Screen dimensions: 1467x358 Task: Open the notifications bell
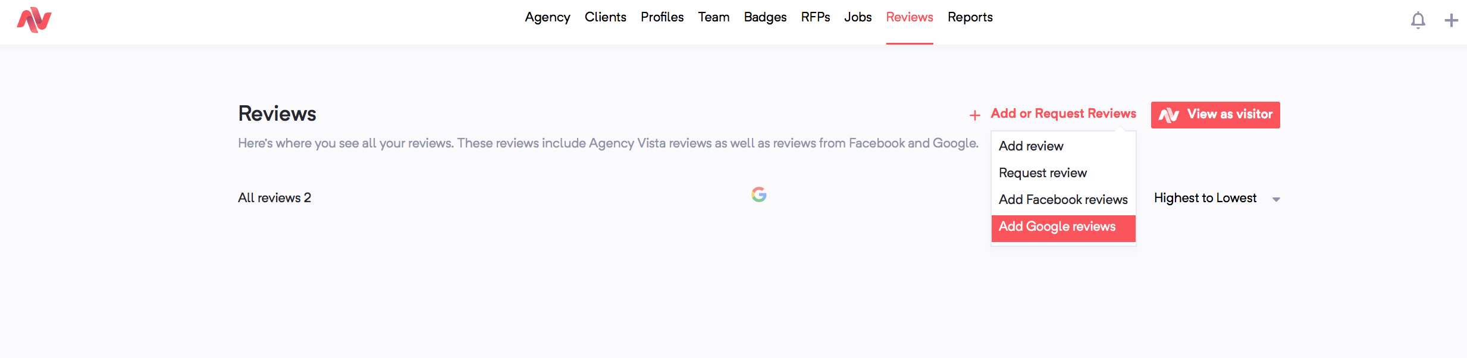click(x=1418, y=20)
